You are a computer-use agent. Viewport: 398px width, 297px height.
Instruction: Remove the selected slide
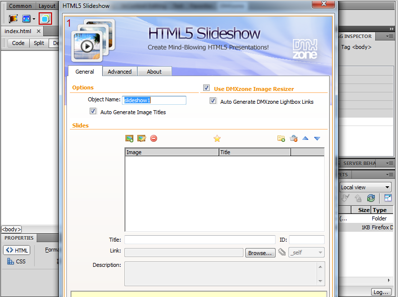(154, 138)
